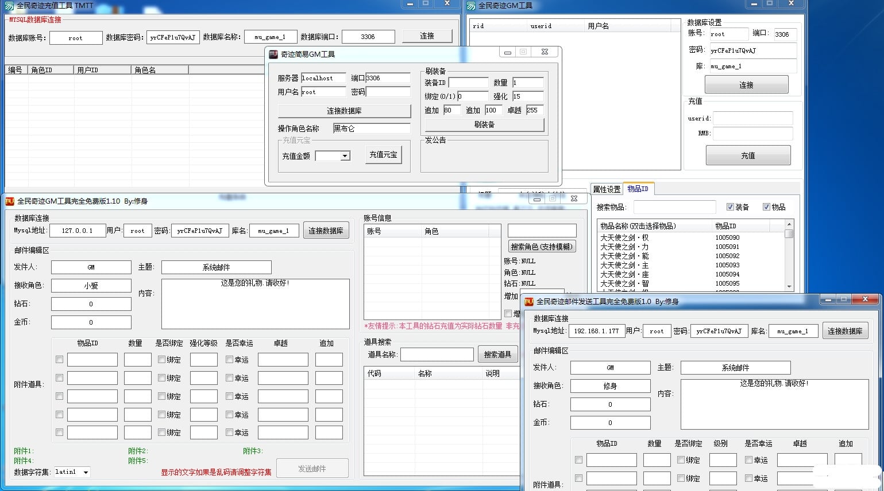The image size is (884, 491).
Task: Click Mysql地址 field showing 192.168.1.177
Action: (597, 331)
